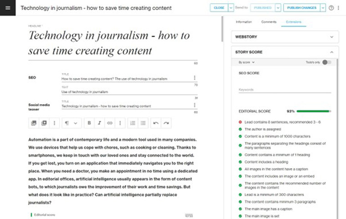Open the By score sorting dropdown
Viewport: 346px width, 219px height.
pyautogui.click(x=246, y=63)
